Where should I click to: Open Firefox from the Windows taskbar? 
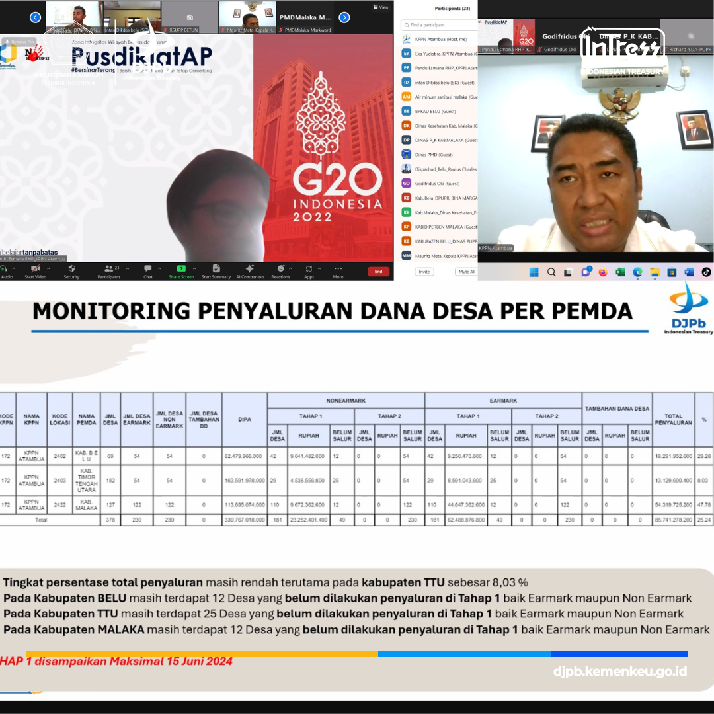(x=603, y=272)
